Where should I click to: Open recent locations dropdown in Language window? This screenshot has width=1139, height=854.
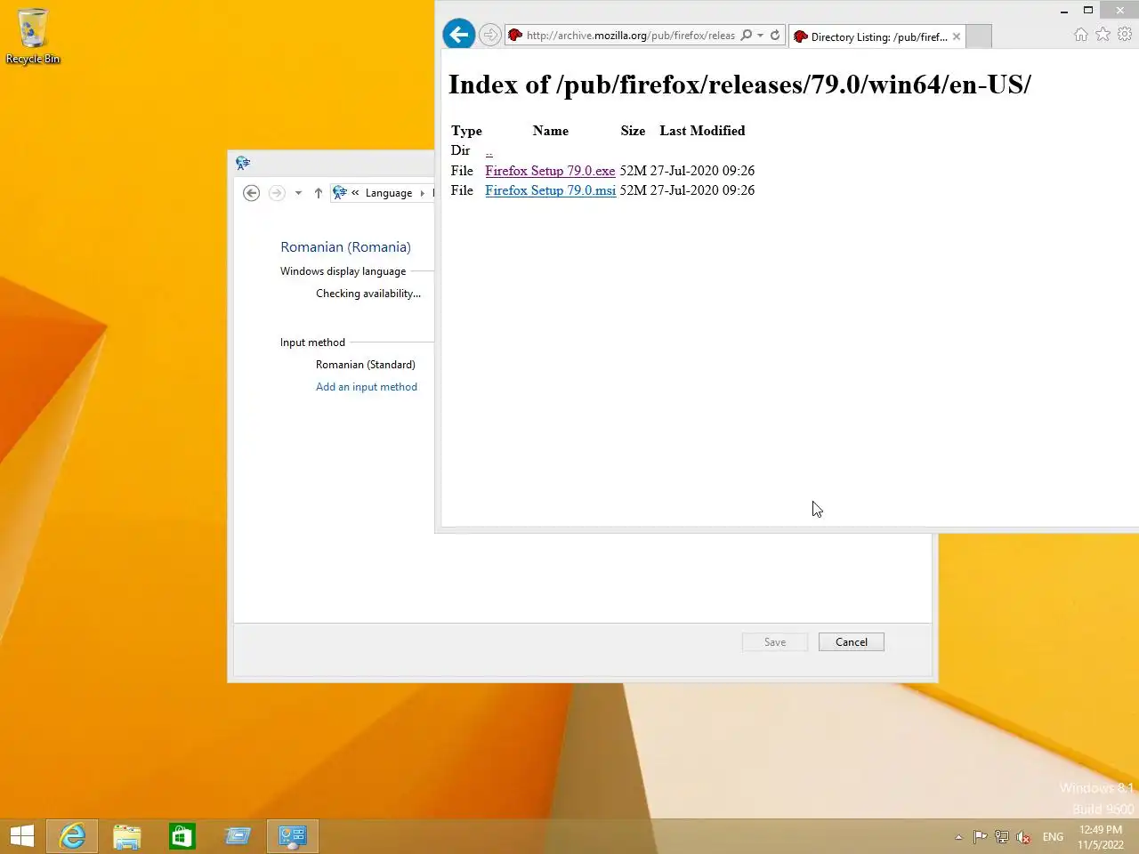pyautogui.click(x=298, y=193)
